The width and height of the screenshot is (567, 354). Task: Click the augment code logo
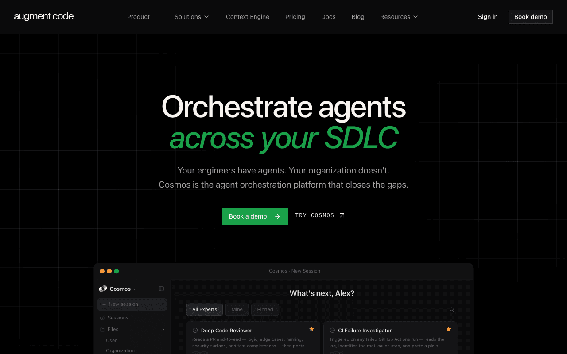point(44,17)
